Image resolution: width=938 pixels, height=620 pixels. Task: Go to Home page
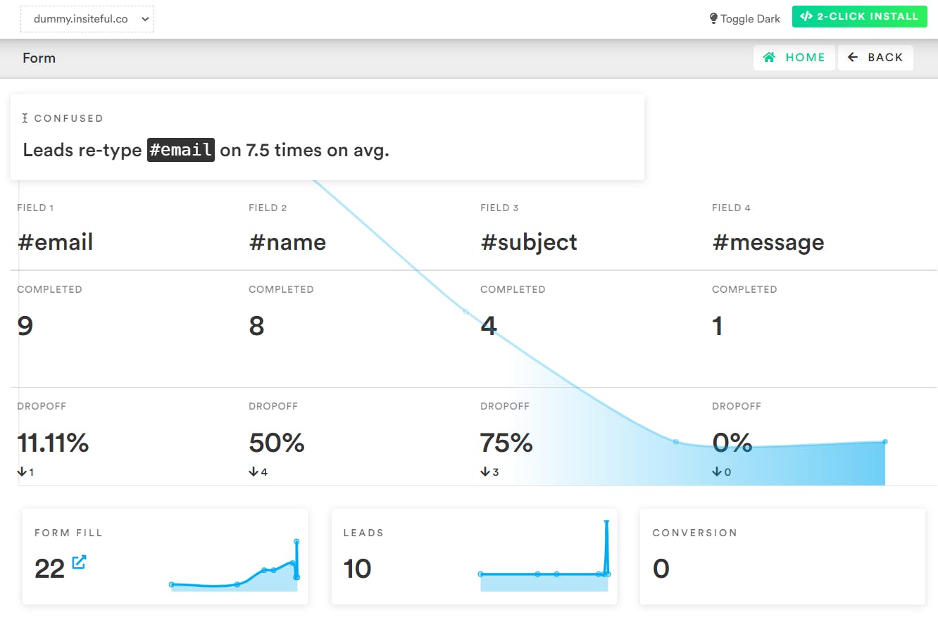coord(794,58)
